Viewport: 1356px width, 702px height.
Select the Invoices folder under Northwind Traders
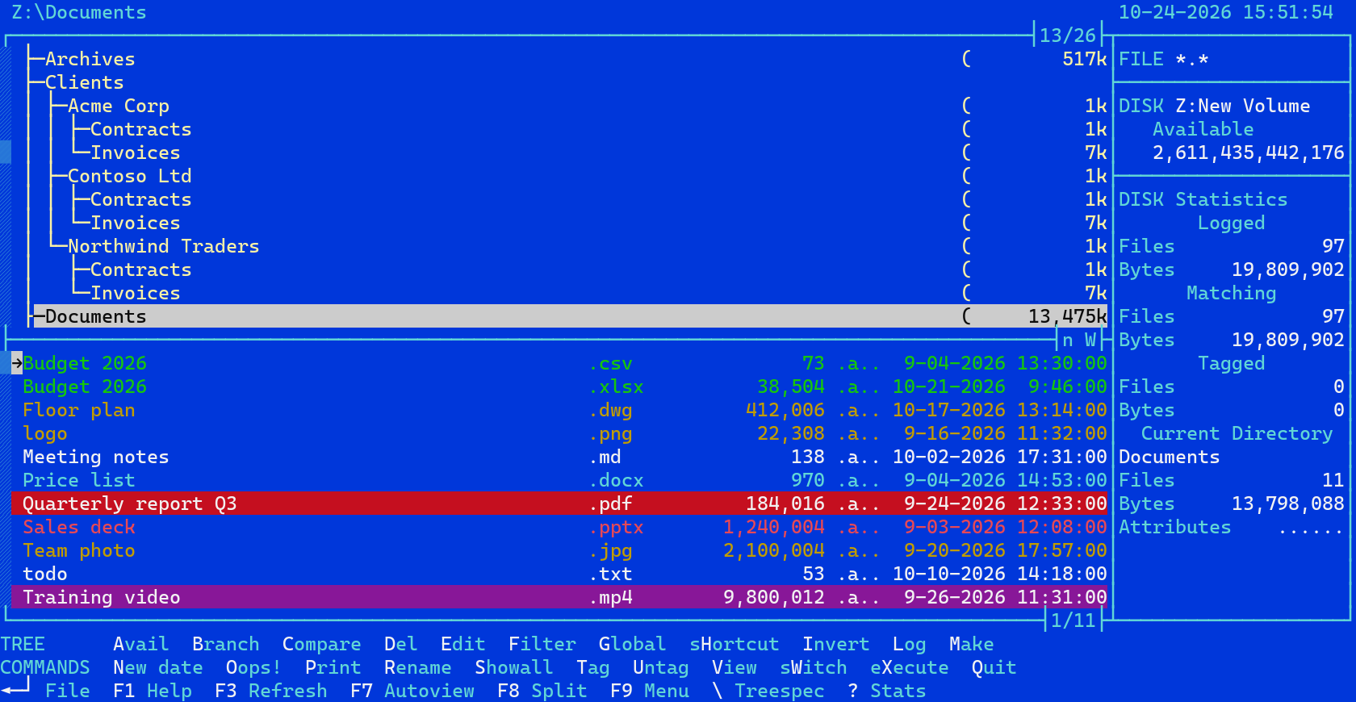pyautogui.click(x=136, y=293)
